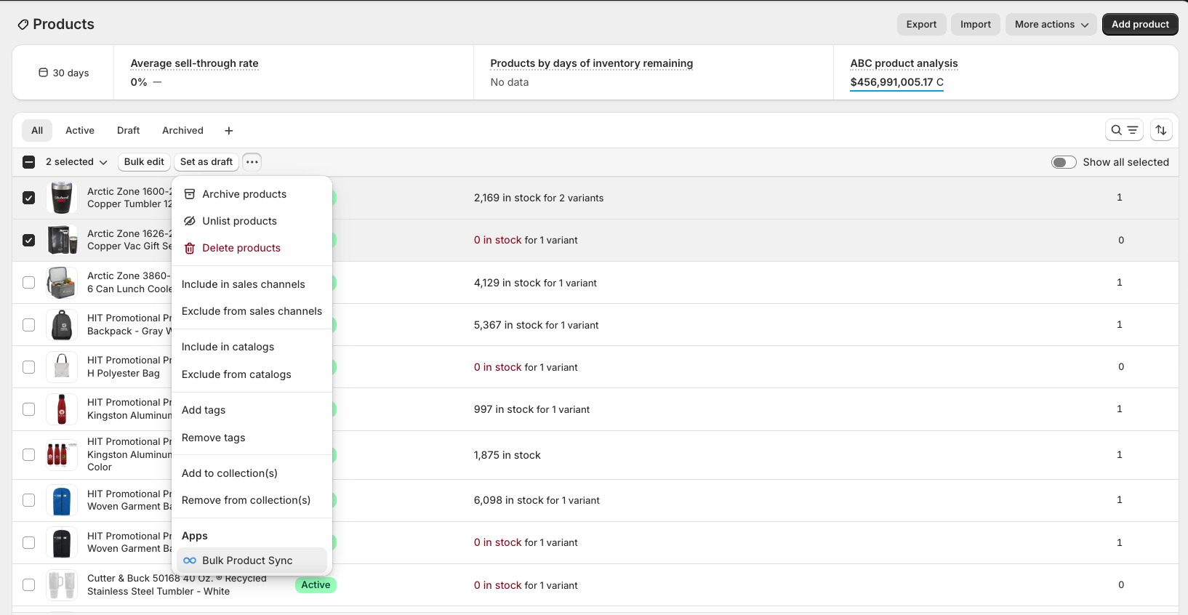
Task: Click the Export button
Action: point(921,24)
